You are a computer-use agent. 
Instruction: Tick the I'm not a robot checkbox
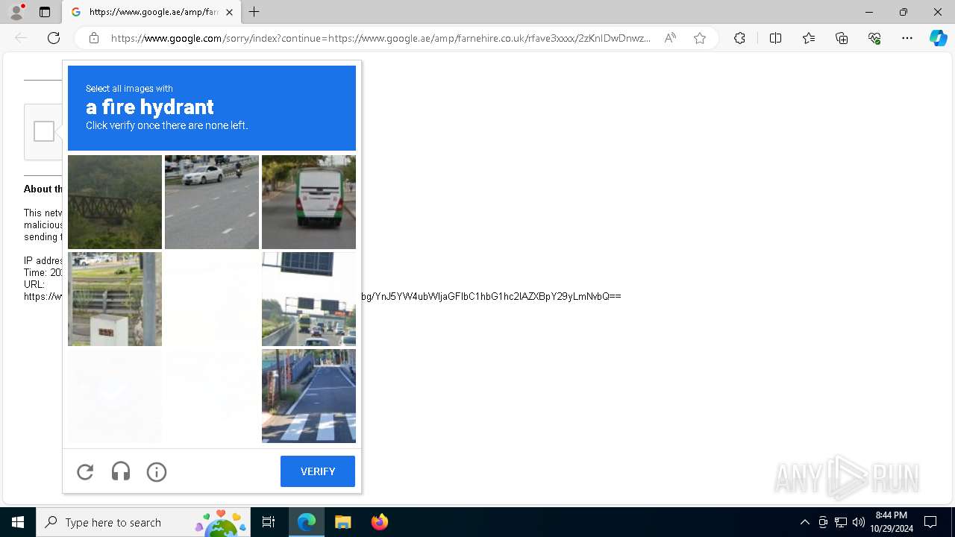(x=44, y=131)
